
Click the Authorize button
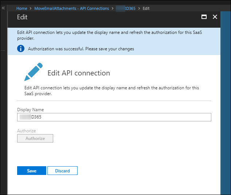point(35,138)
